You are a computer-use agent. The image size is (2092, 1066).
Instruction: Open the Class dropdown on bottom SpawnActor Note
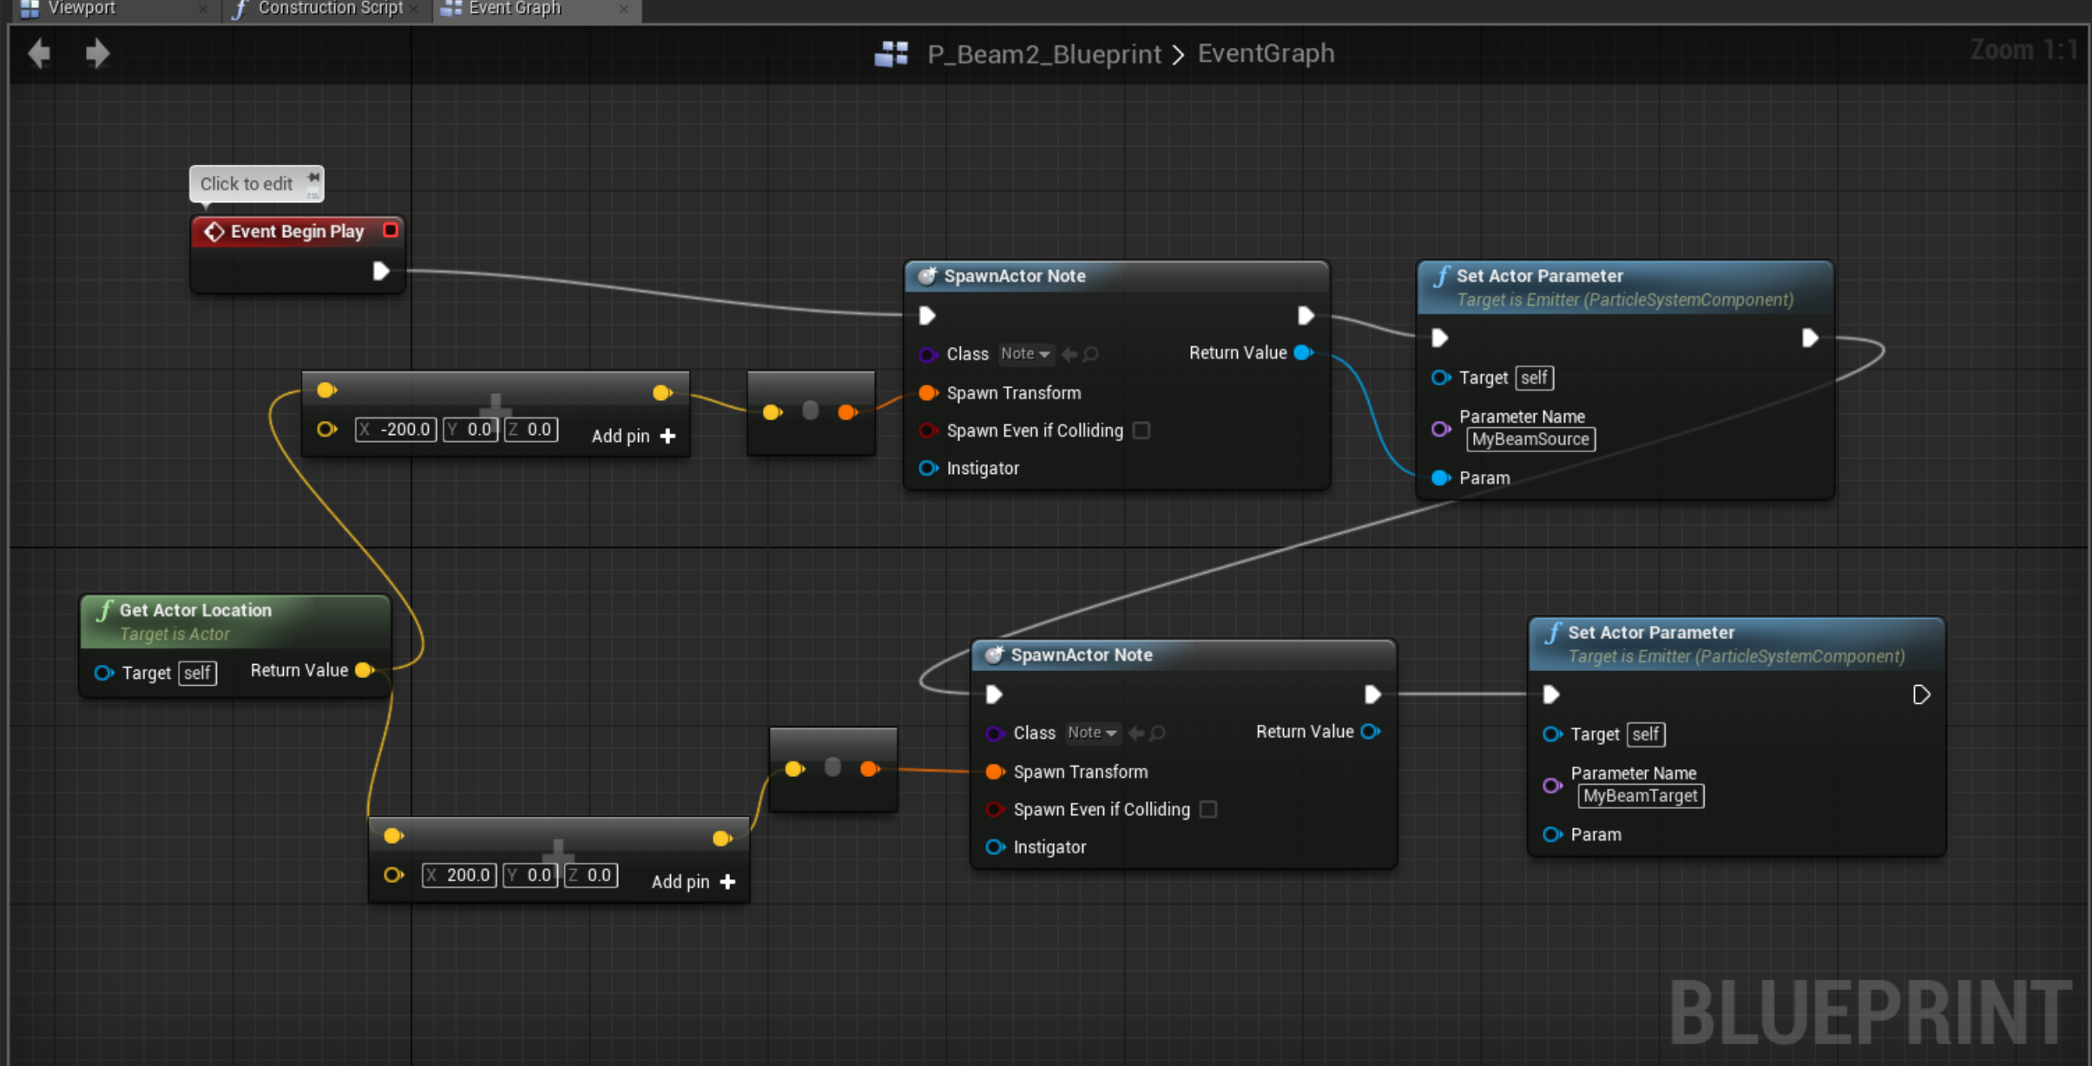1091,733
